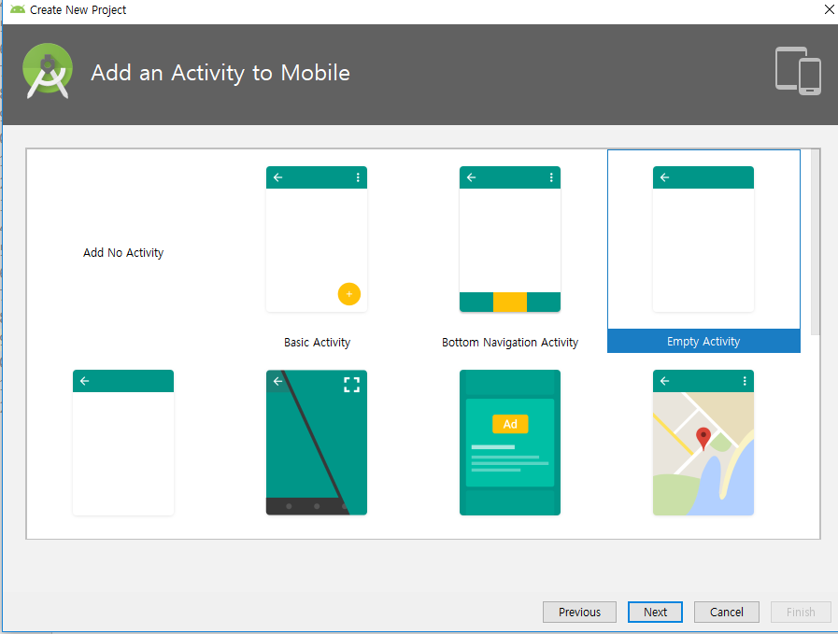Click the template list vertical scrollbar
The image size is (838, 634).
click(815, 242)
